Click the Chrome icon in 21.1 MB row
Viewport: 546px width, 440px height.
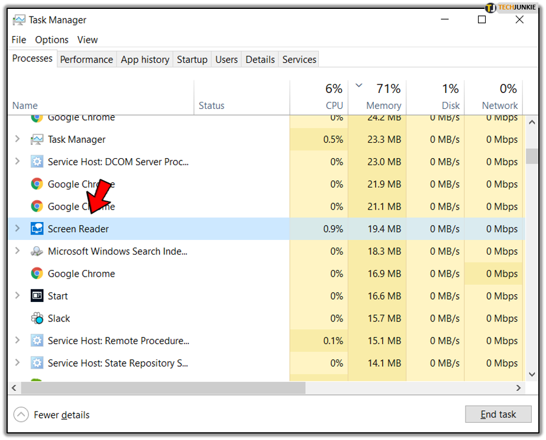(x=37, y=206)
